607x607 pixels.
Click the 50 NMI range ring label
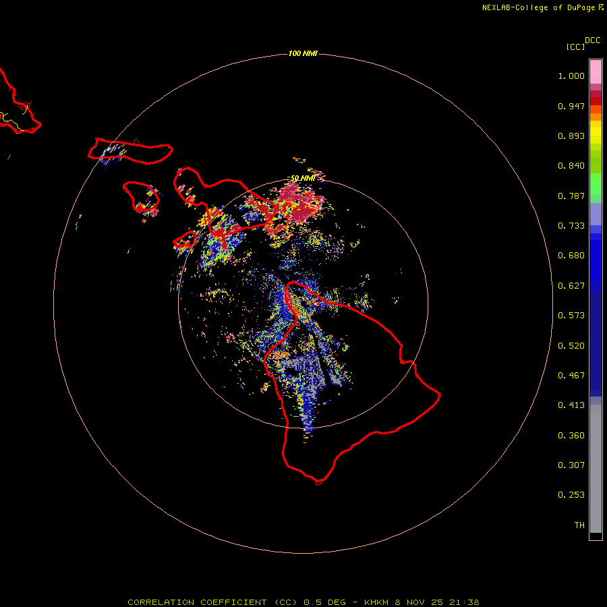click(303, 178)
